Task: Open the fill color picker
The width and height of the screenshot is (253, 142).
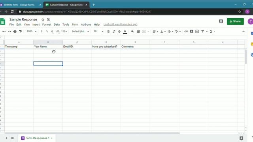Action: 132,32
